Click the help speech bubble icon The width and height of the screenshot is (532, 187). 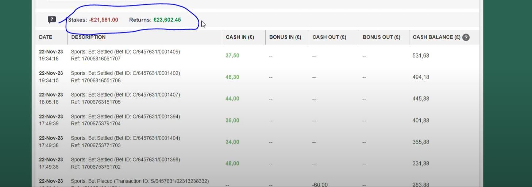tap(52, 20)
